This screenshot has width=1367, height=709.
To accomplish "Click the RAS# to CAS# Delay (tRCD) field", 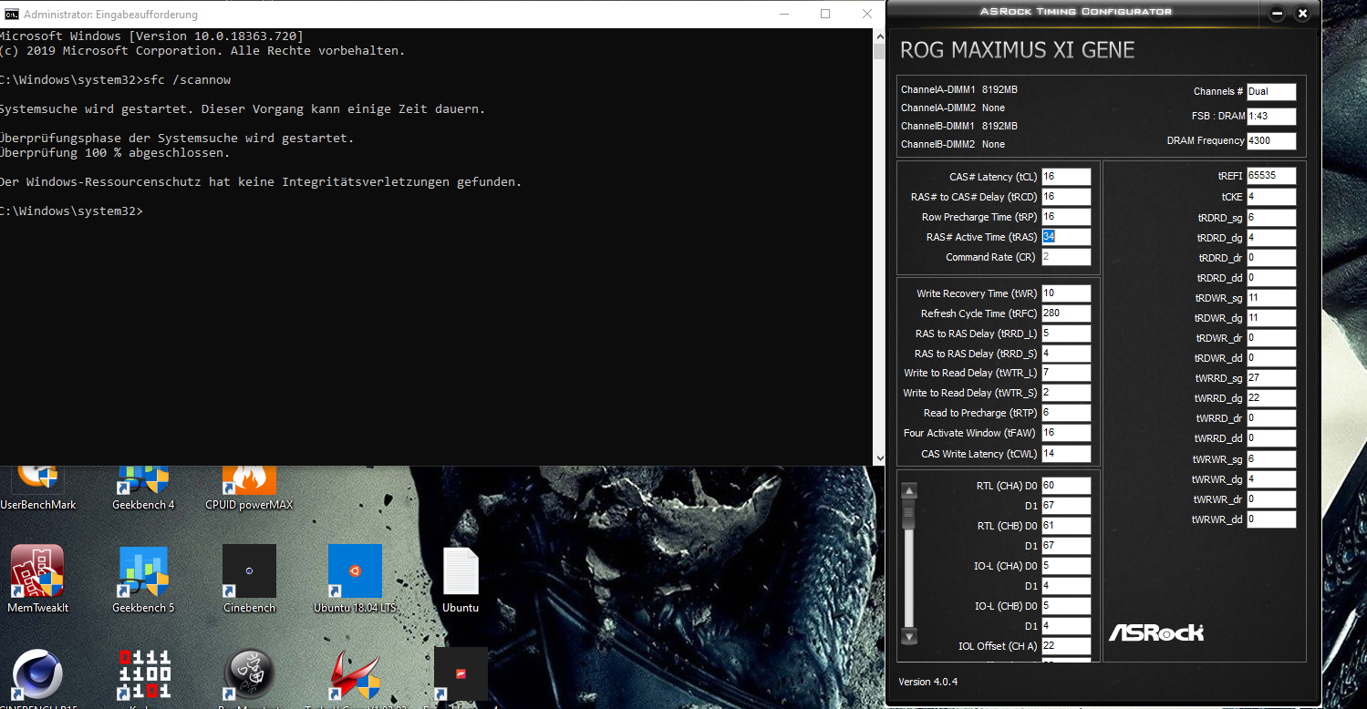I will (x=1066, y=197).
